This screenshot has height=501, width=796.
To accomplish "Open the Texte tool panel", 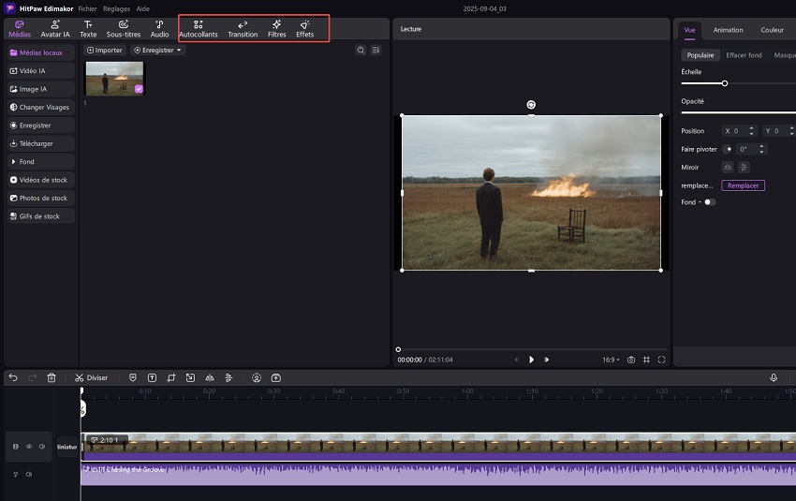I will click(x=88, y=29).
